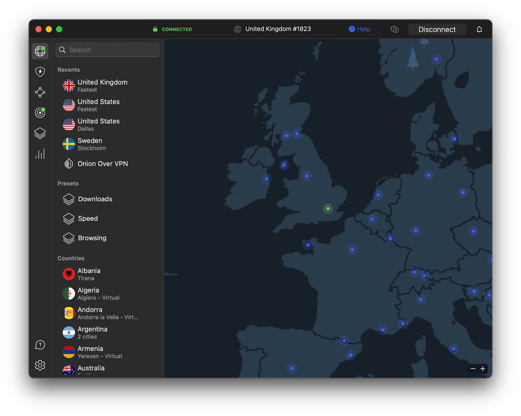
Task: Select United Kingdom Fastest recent
Action: pyautogui.click(x=108, y=86)
